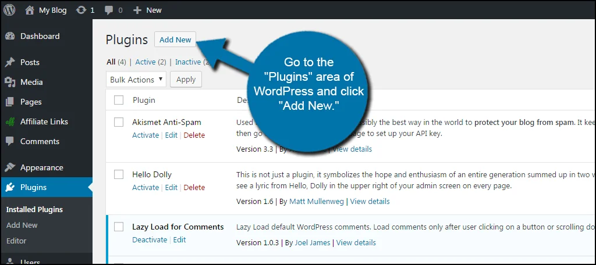The width and height of the screenshot is (596, 265).
Task: Open the Bulk Actions dropdown
Action: [x=136, y=80]
